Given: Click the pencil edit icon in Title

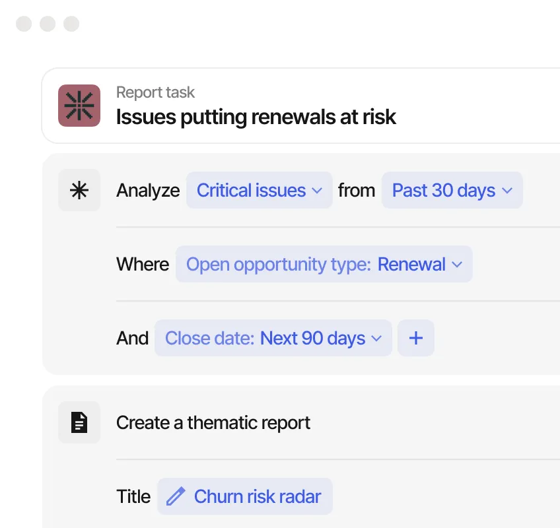Looking at the screenshot, I should click(x=176, y=496).
